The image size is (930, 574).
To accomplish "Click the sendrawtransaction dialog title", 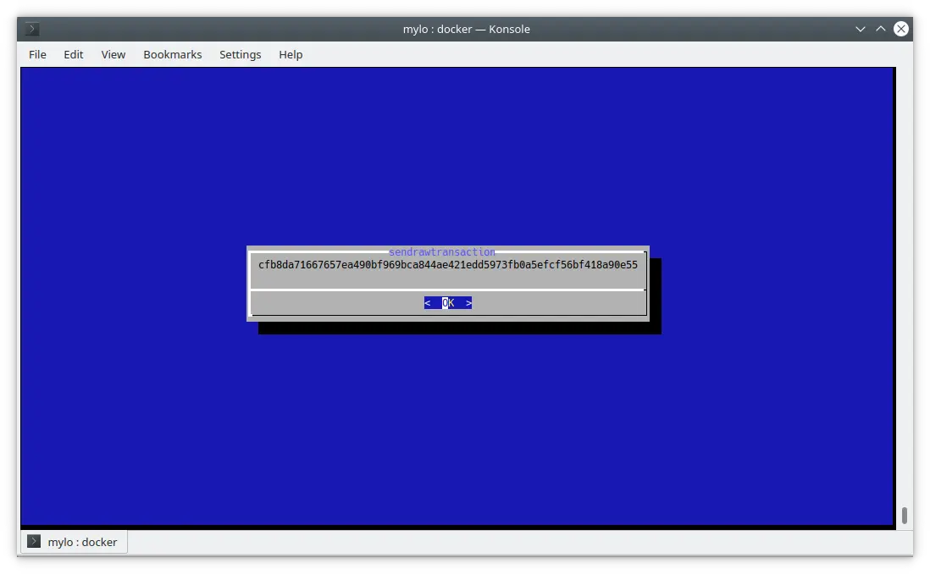I will tap(441, 252).
